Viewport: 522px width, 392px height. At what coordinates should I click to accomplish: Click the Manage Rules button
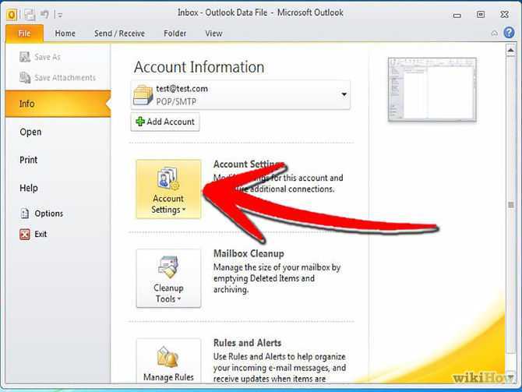pyautogui.click(x=168, y=360)
